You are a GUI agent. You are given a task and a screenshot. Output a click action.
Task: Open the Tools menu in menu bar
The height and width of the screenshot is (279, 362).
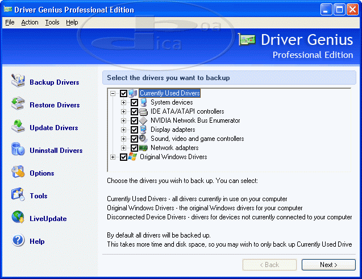[52, 22]
